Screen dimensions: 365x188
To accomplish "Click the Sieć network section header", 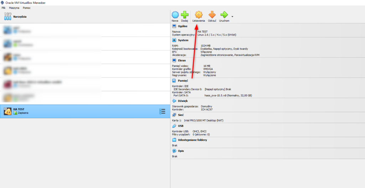I will pyautogui.click(x=181, y=115).
